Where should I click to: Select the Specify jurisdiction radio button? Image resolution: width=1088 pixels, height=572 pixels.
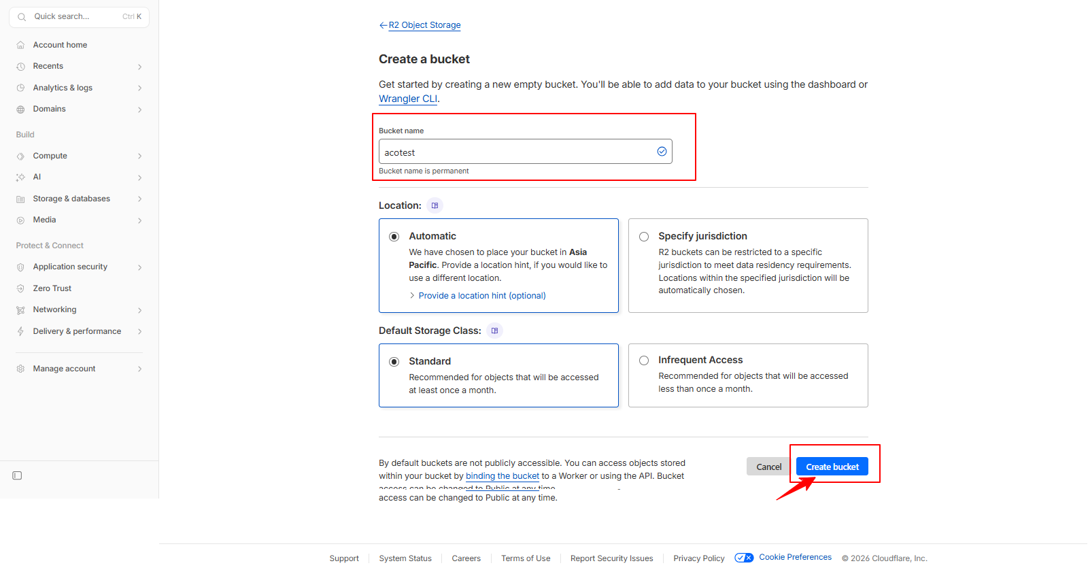(x=644, y=237)
